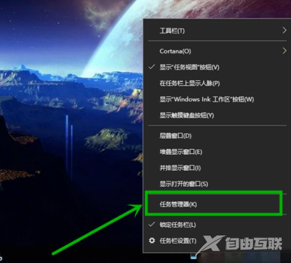Click the checkmark beside 锁定任务栏
Screen dimensions: 291x263
point(152,224)
